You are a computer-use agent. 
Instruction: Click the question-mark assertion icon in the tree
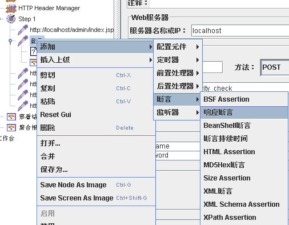point(33,51)
